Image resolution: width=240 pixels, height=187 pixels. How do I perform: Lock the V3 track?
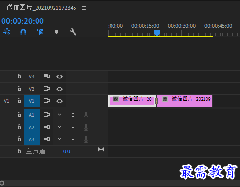19,76
